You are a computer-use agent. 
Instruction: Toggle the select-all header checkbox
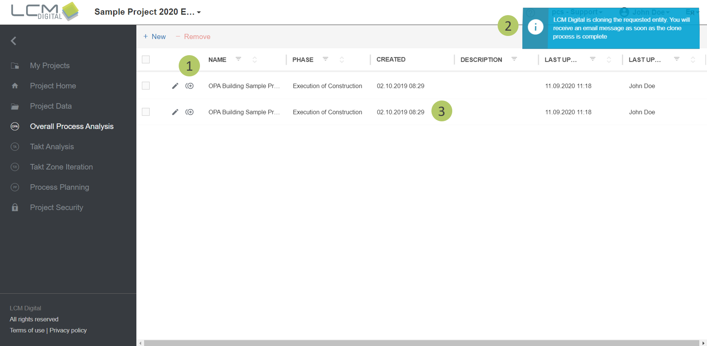(x=146, y=60)
